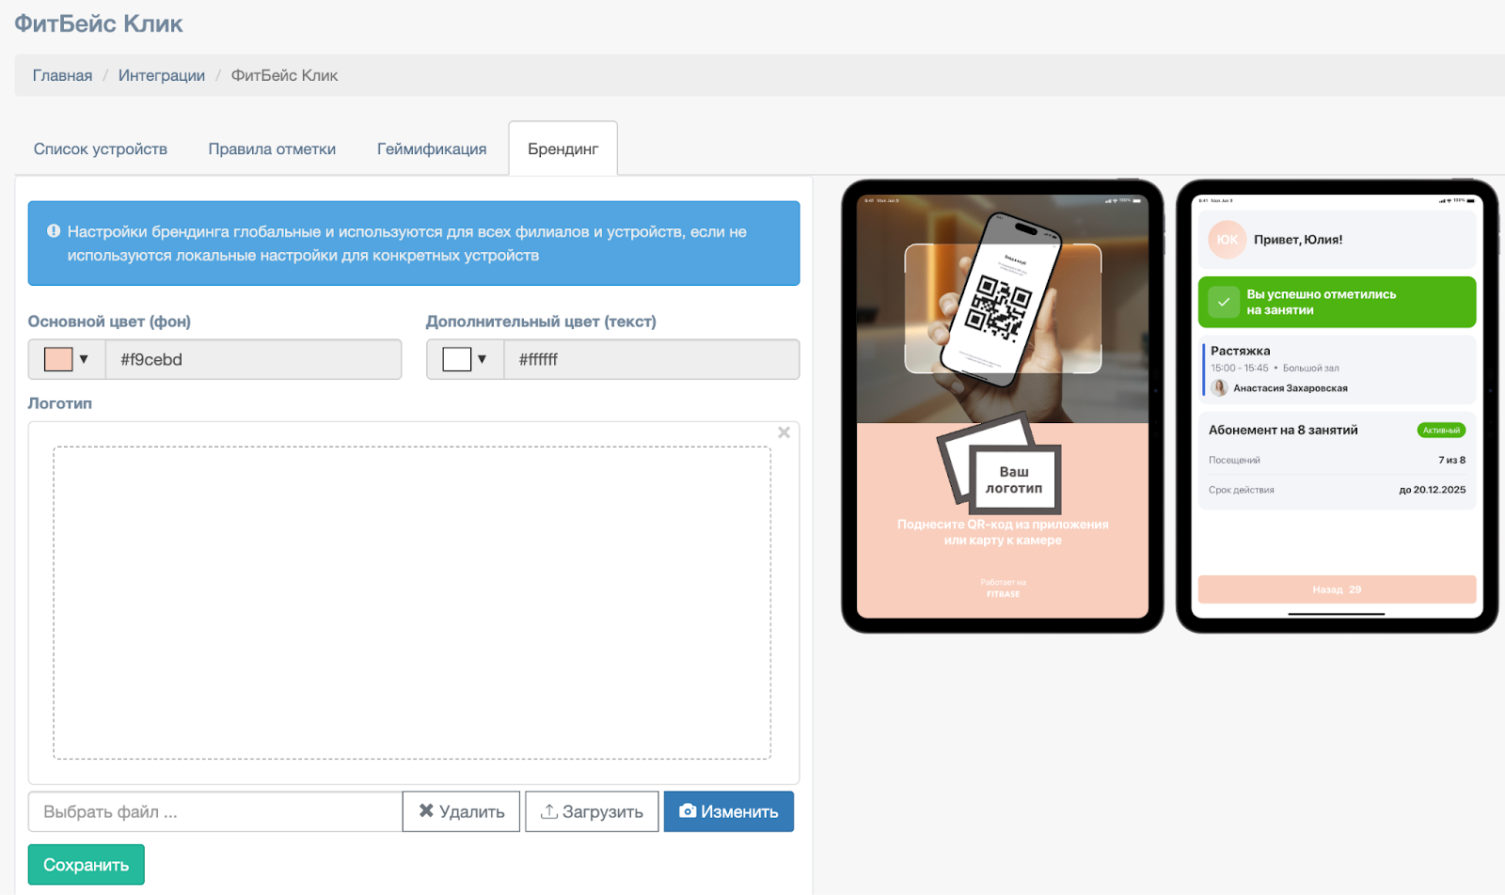The image size is (1505, 895).
Task: Click the Активный badge in preview
Action: (x=1441, y=431)
